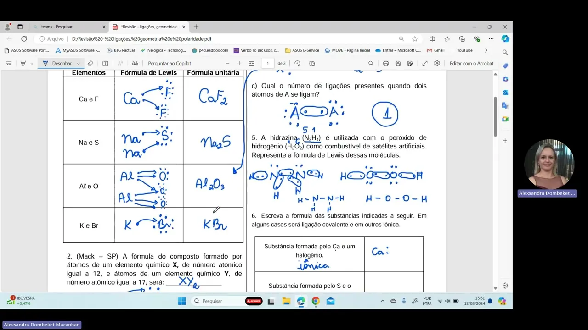Save the PDF file
Screen dimensions: 588x330
(x=398, y=63)
